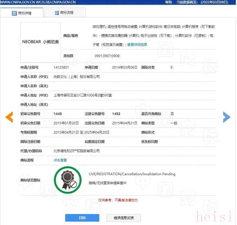Select the 商标详情 tab
Viewport: 237px width, 225px height.
(22, 13)
